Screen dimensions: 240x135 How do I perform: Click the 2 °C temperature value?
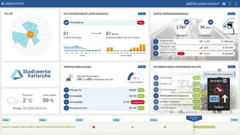point(27,100)
